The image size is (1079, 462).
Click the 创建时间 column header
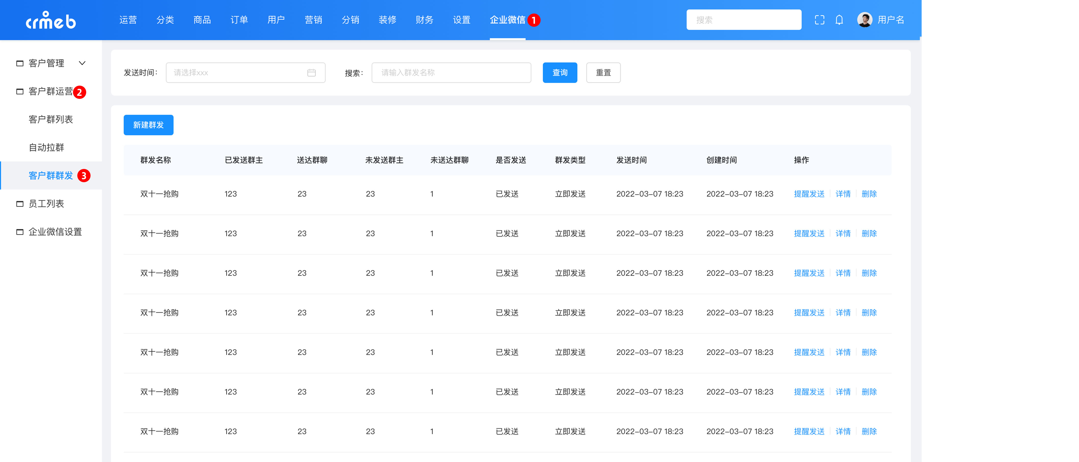tap(721, 160)
